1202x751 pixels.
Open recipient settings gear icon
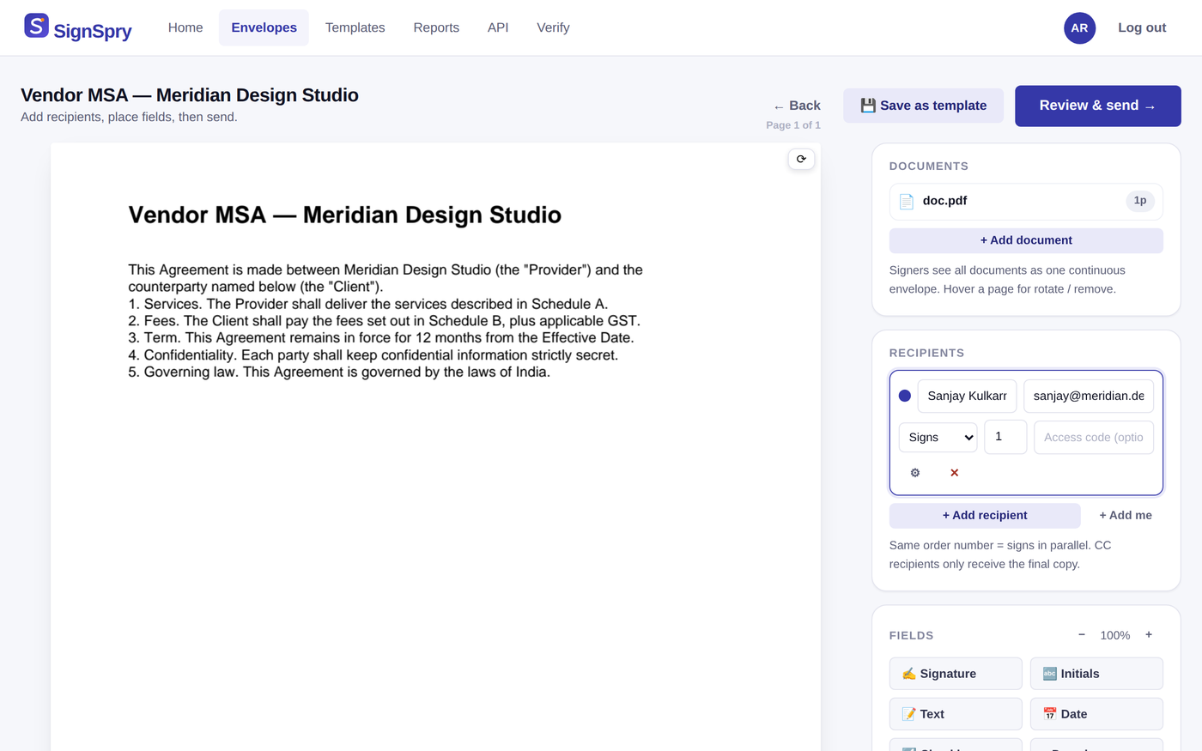click(x=915, y=473)
